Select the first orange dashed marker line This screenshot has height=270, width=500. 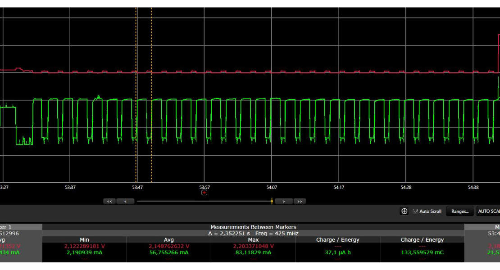coord(136,90)
